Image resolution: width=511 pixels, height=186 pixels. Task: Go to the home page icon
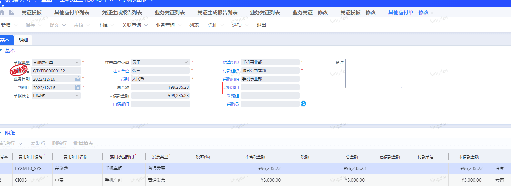pyautogui.click(x=2, y=13)
